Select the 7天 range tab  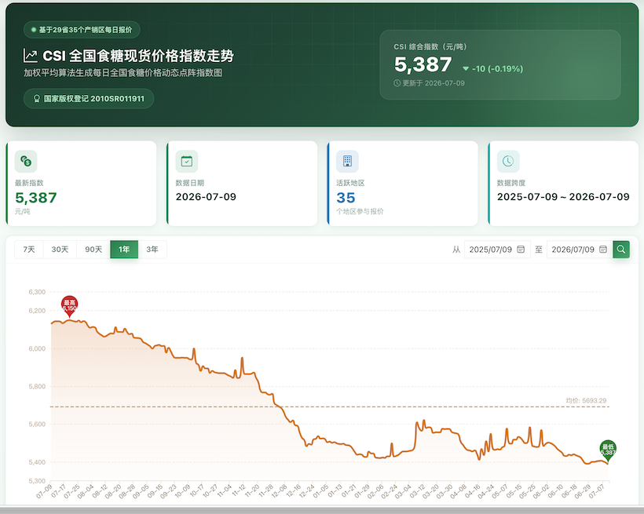pos(29,250)
